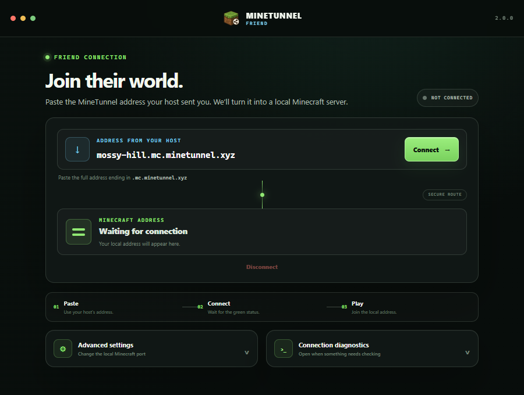Viewport: 524px width, 395px height.
Task: Click 'Use your host's address.' hint
Action: [88, 313]
